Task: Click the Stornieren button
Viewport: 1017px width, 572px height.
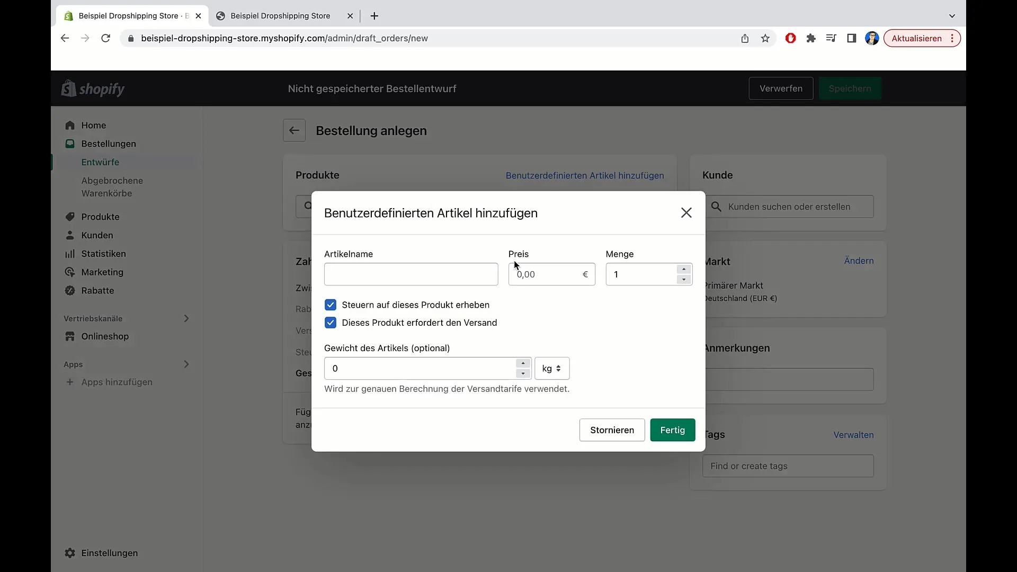Action: pos(612,430)
